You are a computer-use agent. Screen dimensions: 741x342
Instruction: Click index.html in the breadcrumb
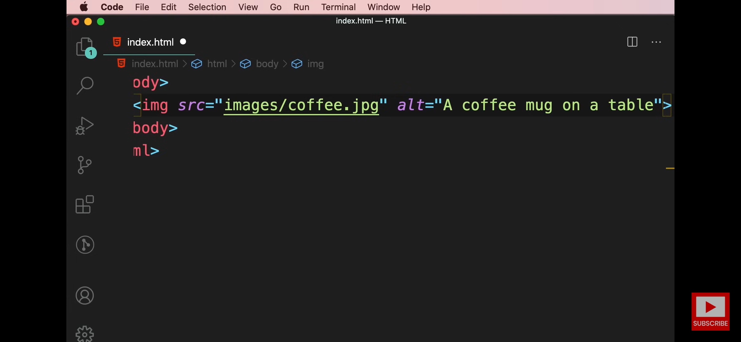(155, 64)
